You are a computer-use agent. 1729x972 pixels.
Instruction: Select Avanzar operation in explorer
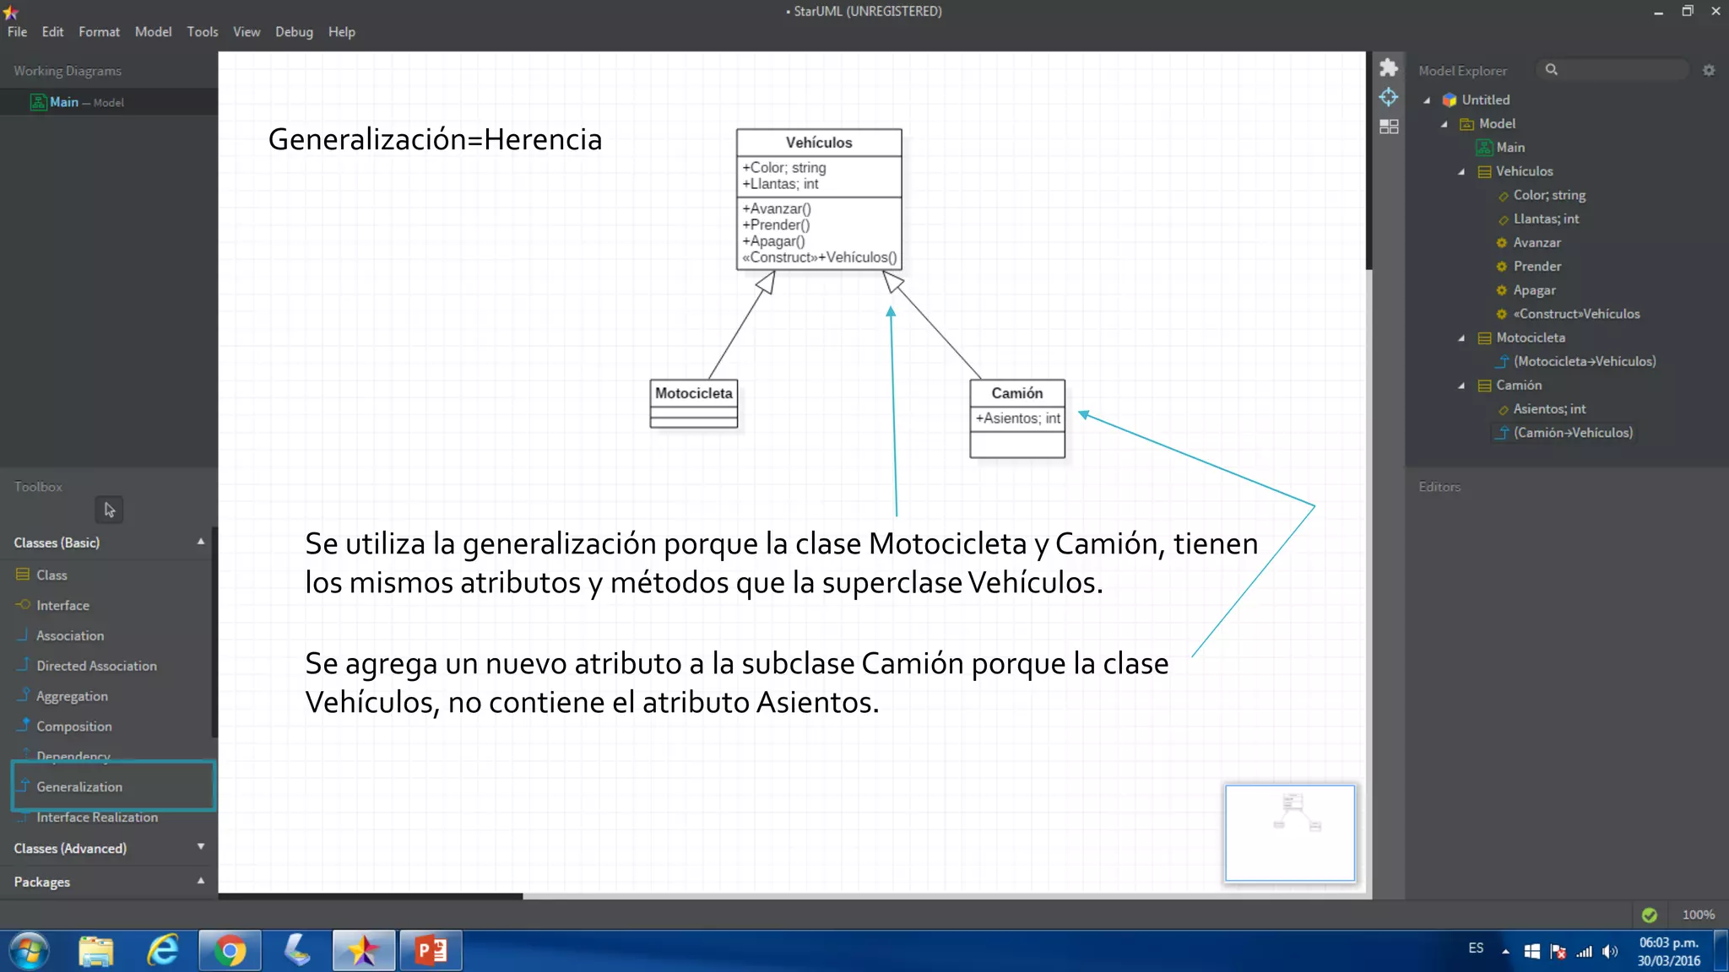1529,242
